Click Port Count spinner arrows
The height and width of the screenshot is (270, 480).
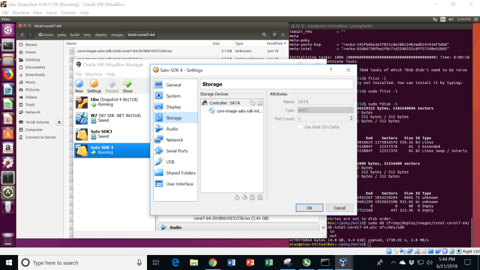point(351,119)
